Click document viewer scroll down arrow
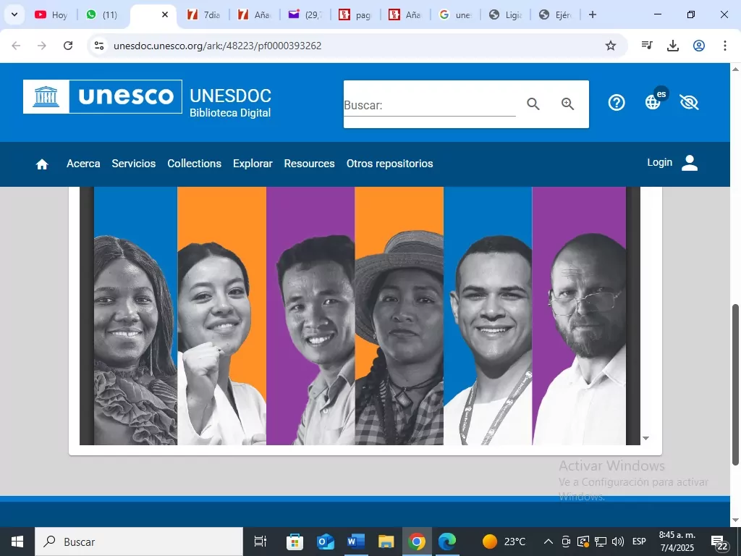The image size is (741, 556). 646,438
